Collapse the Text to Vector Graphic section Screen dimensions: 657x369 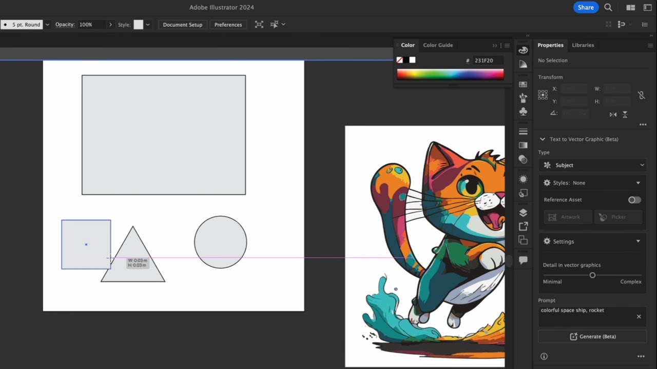pos(542,139)
